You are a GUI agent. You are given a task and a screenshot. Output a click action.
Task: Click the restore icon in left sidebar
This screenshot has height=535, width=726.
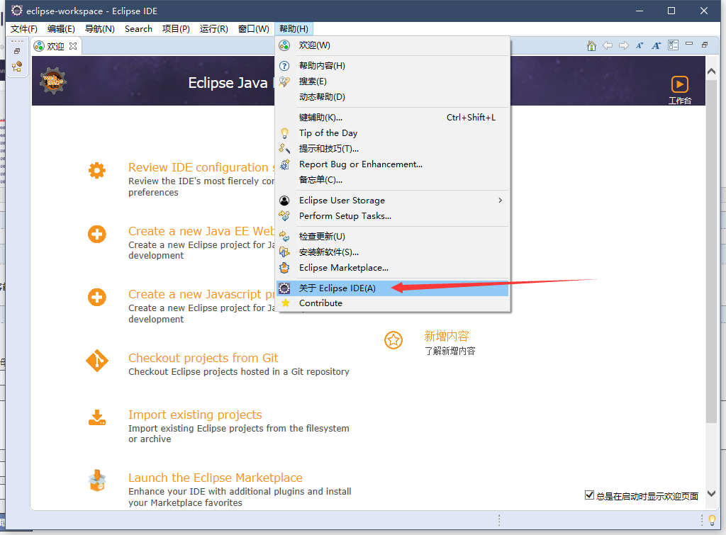point(17,51)
